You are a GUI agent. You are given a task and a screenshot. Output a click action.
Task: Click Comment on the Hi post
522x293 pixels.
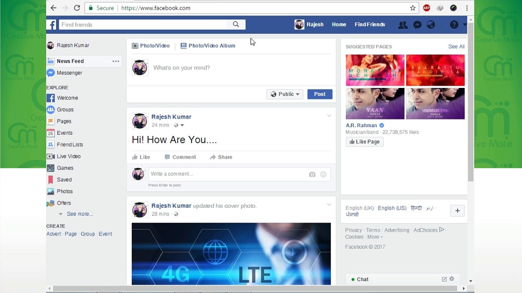point(180,157)
